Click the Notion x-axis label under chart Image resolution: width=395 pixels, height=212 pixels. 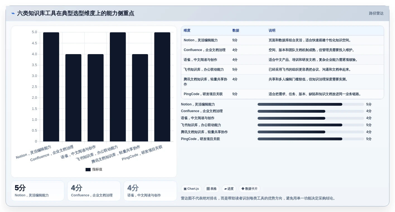pos(34,152)
